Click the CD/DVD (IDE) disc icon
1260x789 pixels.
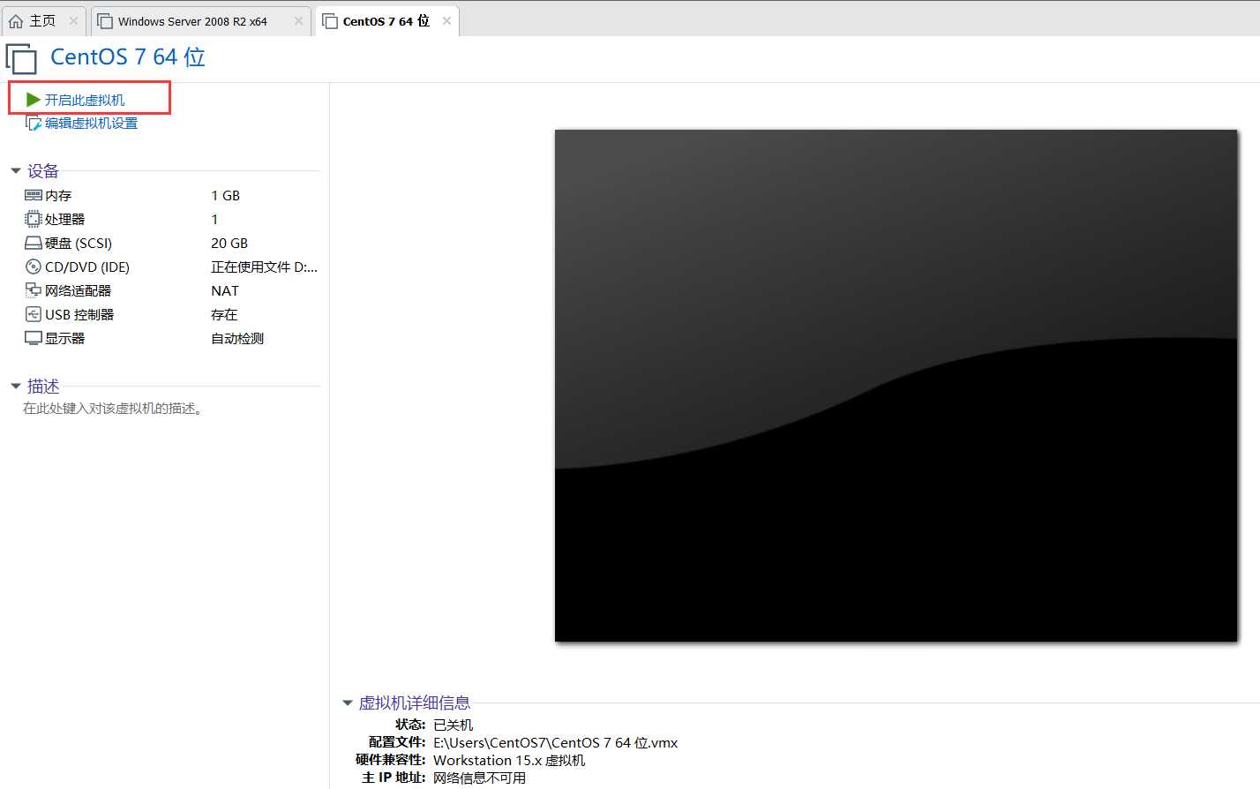click(34, 267)
